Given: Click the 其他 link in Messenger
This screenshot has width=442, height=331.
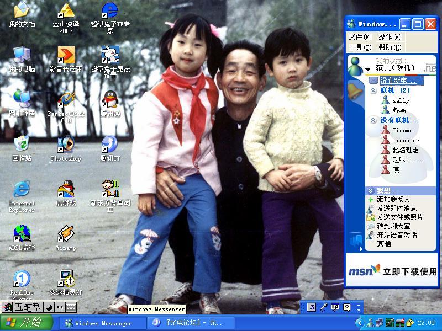Looking at the screenshot, I should pos(383,244).
